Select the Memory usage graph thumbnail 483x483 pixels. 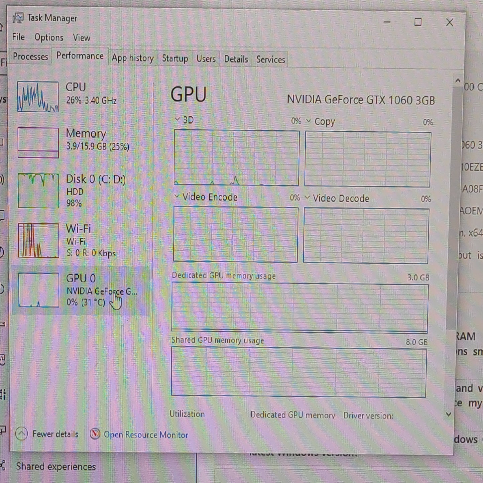(38, 143)
